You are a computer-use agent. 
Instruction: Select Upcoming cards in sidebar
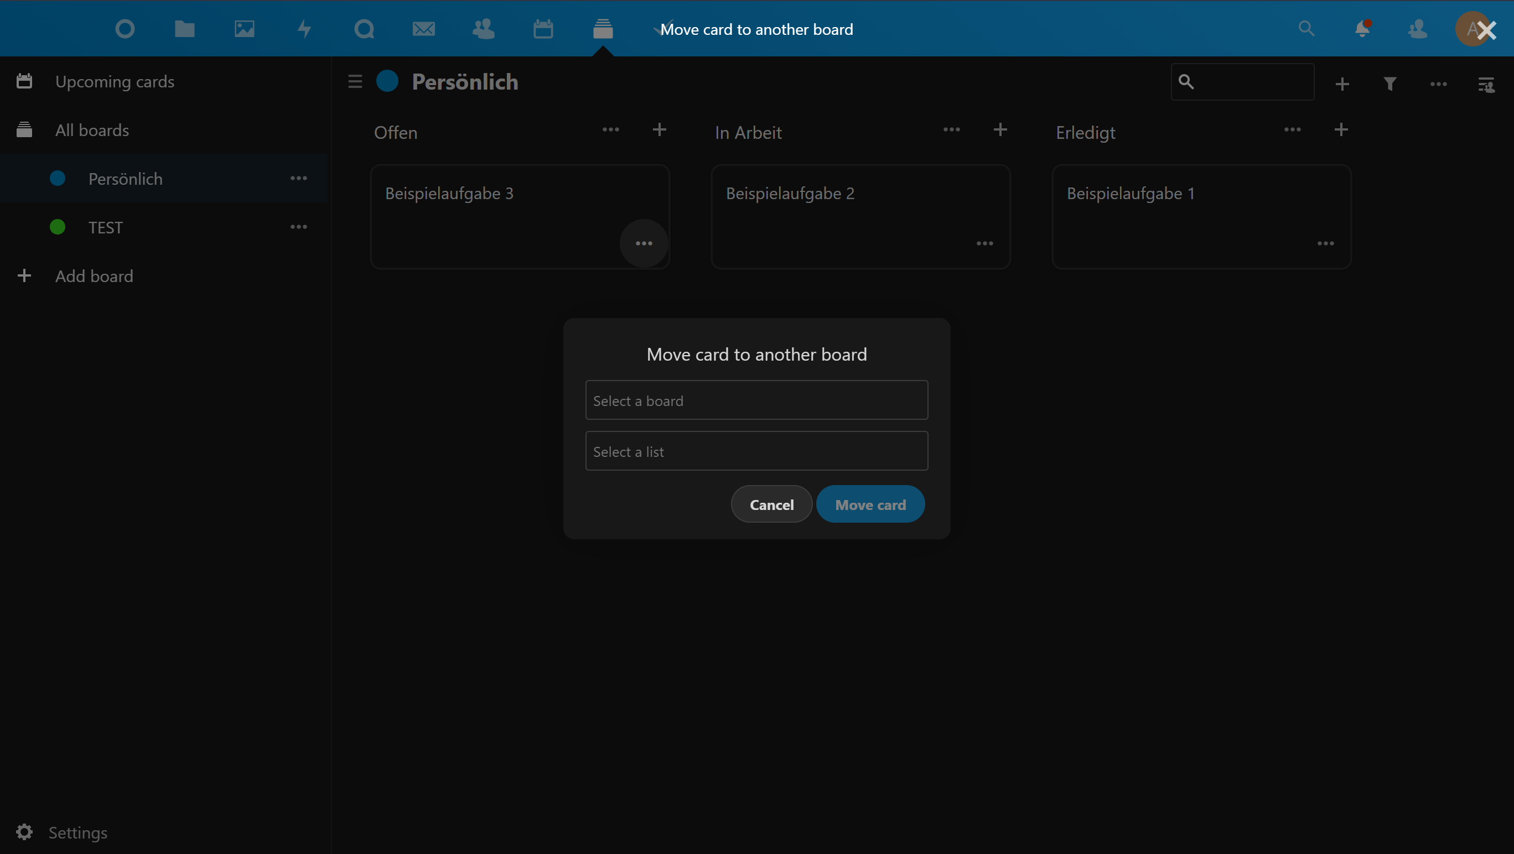coord(115,82)
